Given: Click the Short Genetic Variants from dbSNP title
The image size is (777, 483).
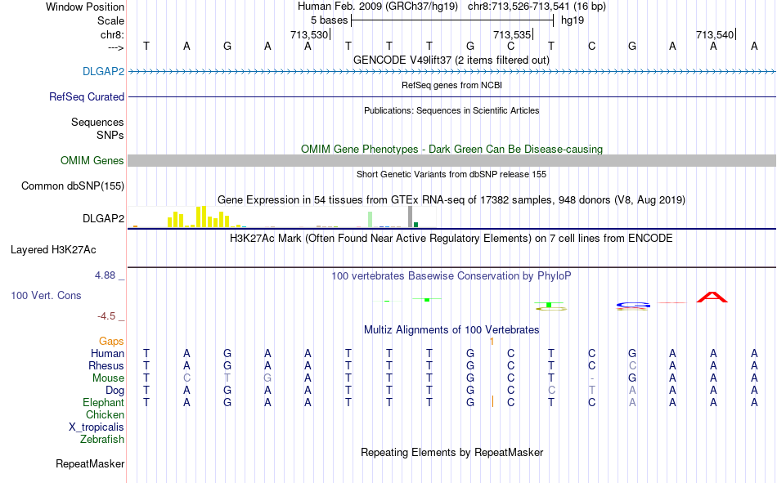Looking at the screenshot, I should (x=451, y=174).
